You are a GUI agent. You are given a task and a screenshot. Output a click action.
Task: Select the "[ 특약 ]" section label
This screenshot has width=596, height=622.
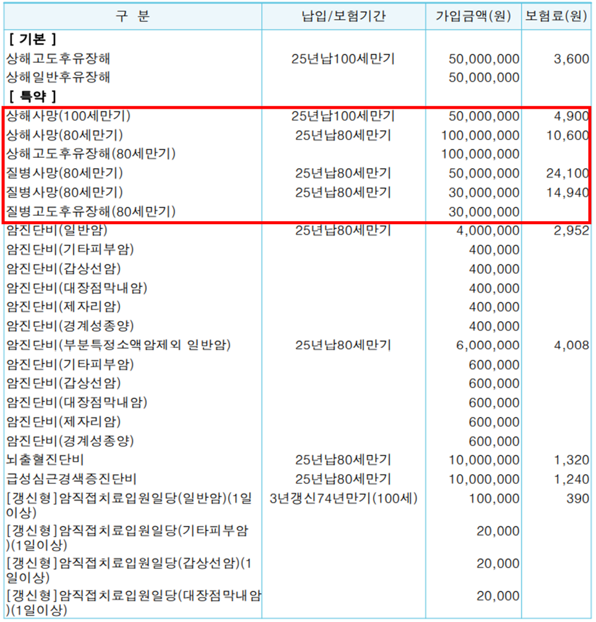coord(32,96)
